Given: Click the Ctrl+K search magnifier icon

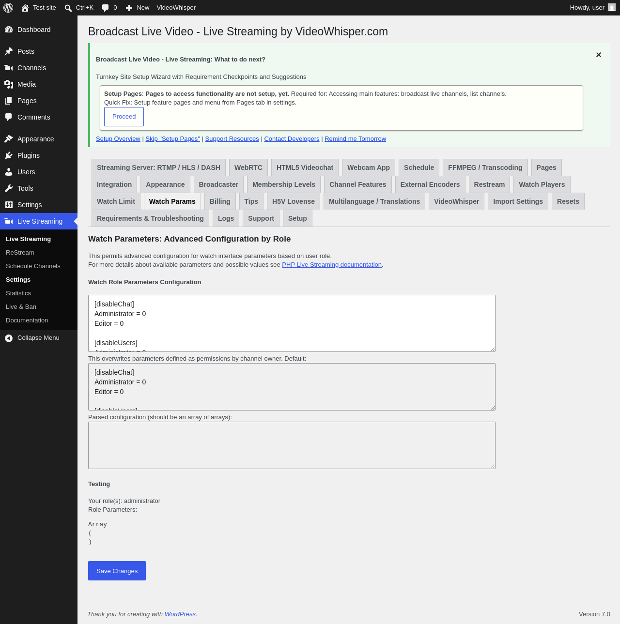Looking at the screenshot, I should 68,8.
